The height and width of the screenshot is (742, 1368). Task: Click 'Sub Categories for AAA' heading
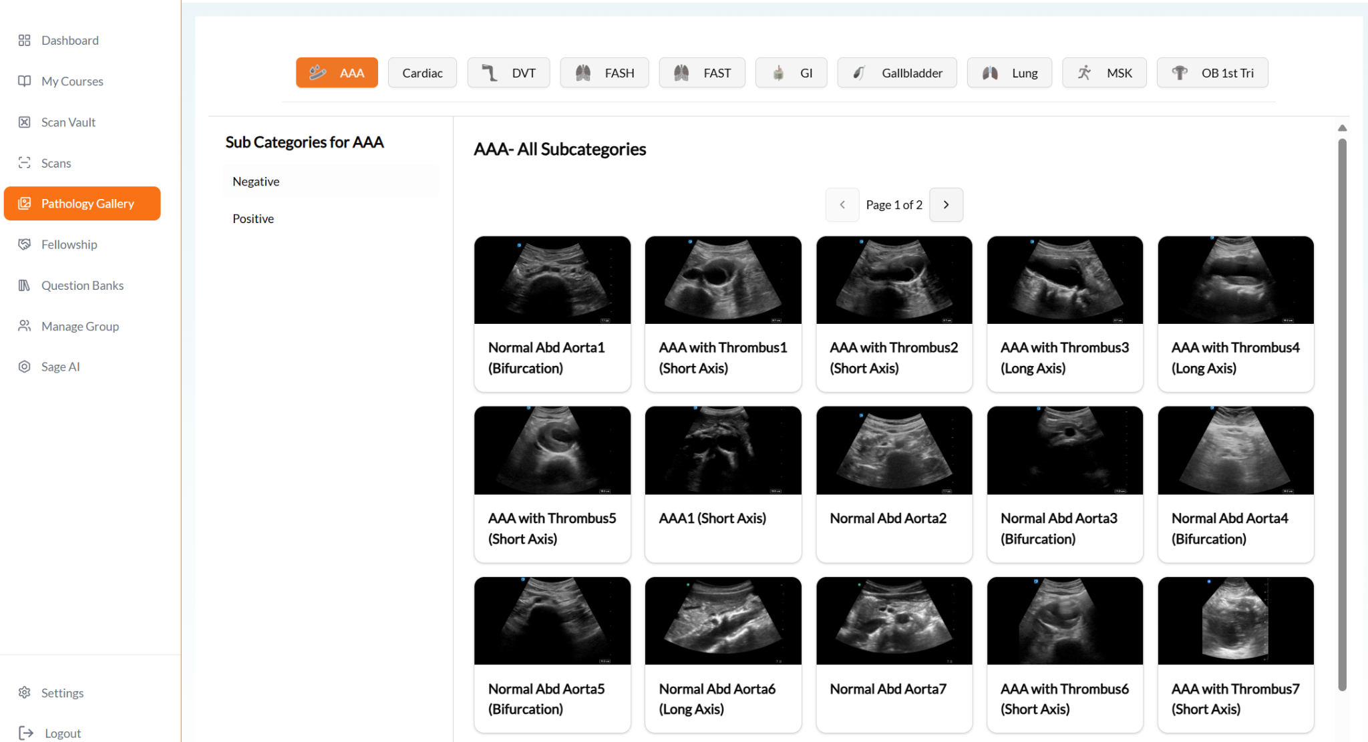coord(305,142)
